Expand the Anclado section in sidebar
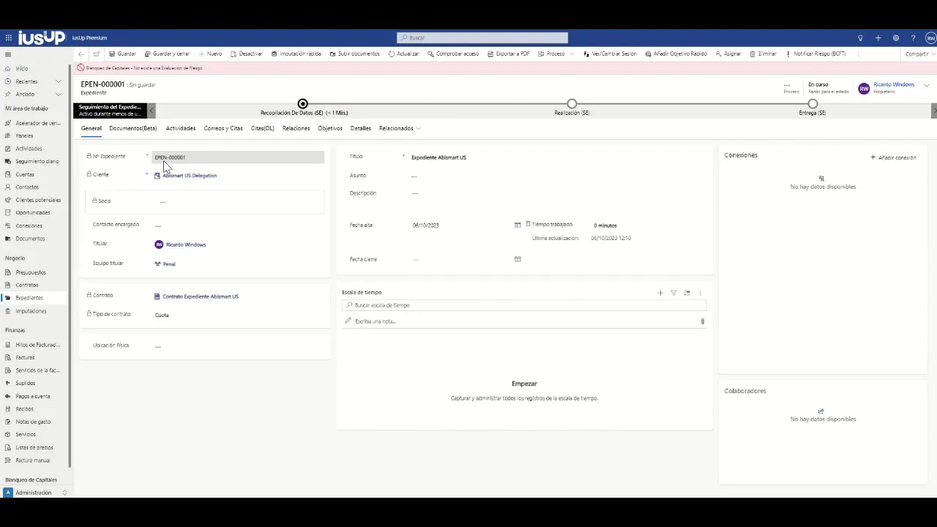937x527 pixels. 59,94
